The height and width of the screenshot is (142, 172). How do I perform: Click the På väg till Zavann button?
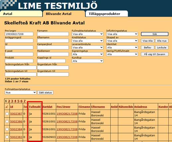pos(155,54)
